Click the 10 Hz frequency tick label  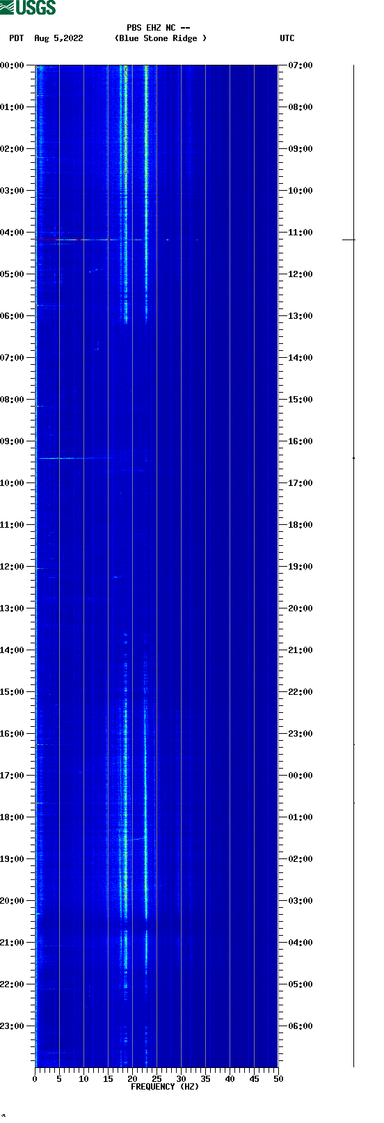point(83,1079)
